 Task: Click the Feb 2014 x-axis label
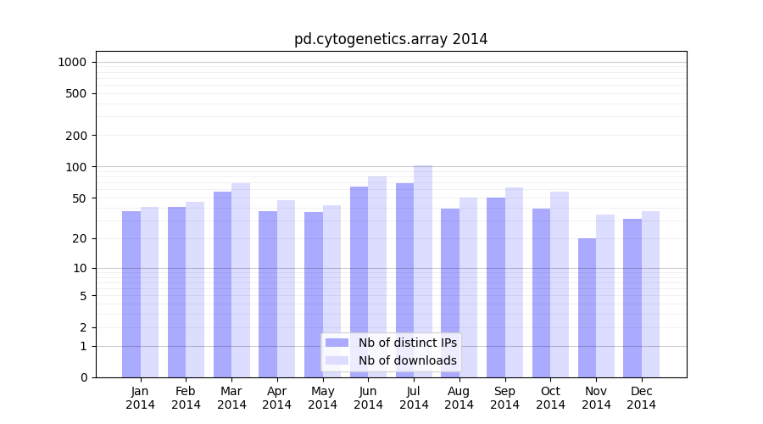[x=186, y=398]
